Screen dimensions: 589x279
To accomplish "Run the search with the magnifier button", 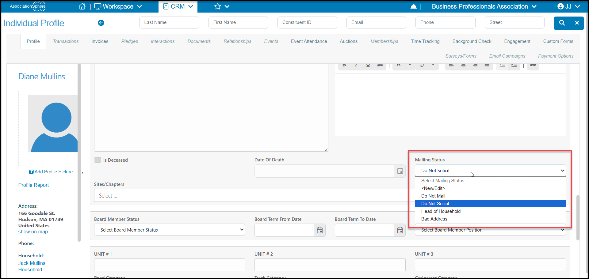I will (562, 23).
